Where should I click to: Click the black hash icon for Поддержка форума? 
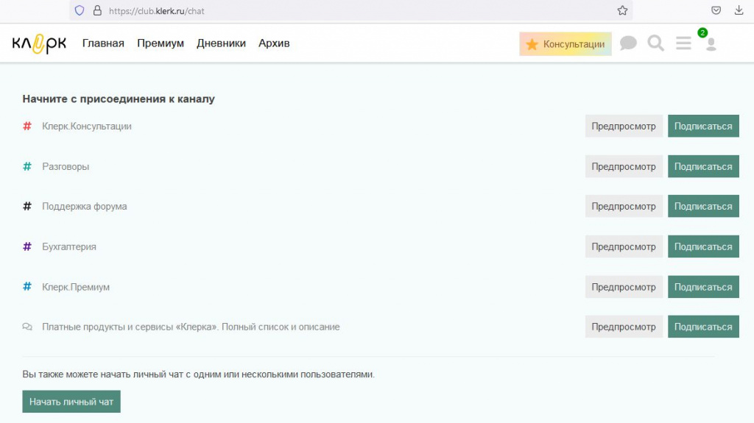[x=27, y=206]
